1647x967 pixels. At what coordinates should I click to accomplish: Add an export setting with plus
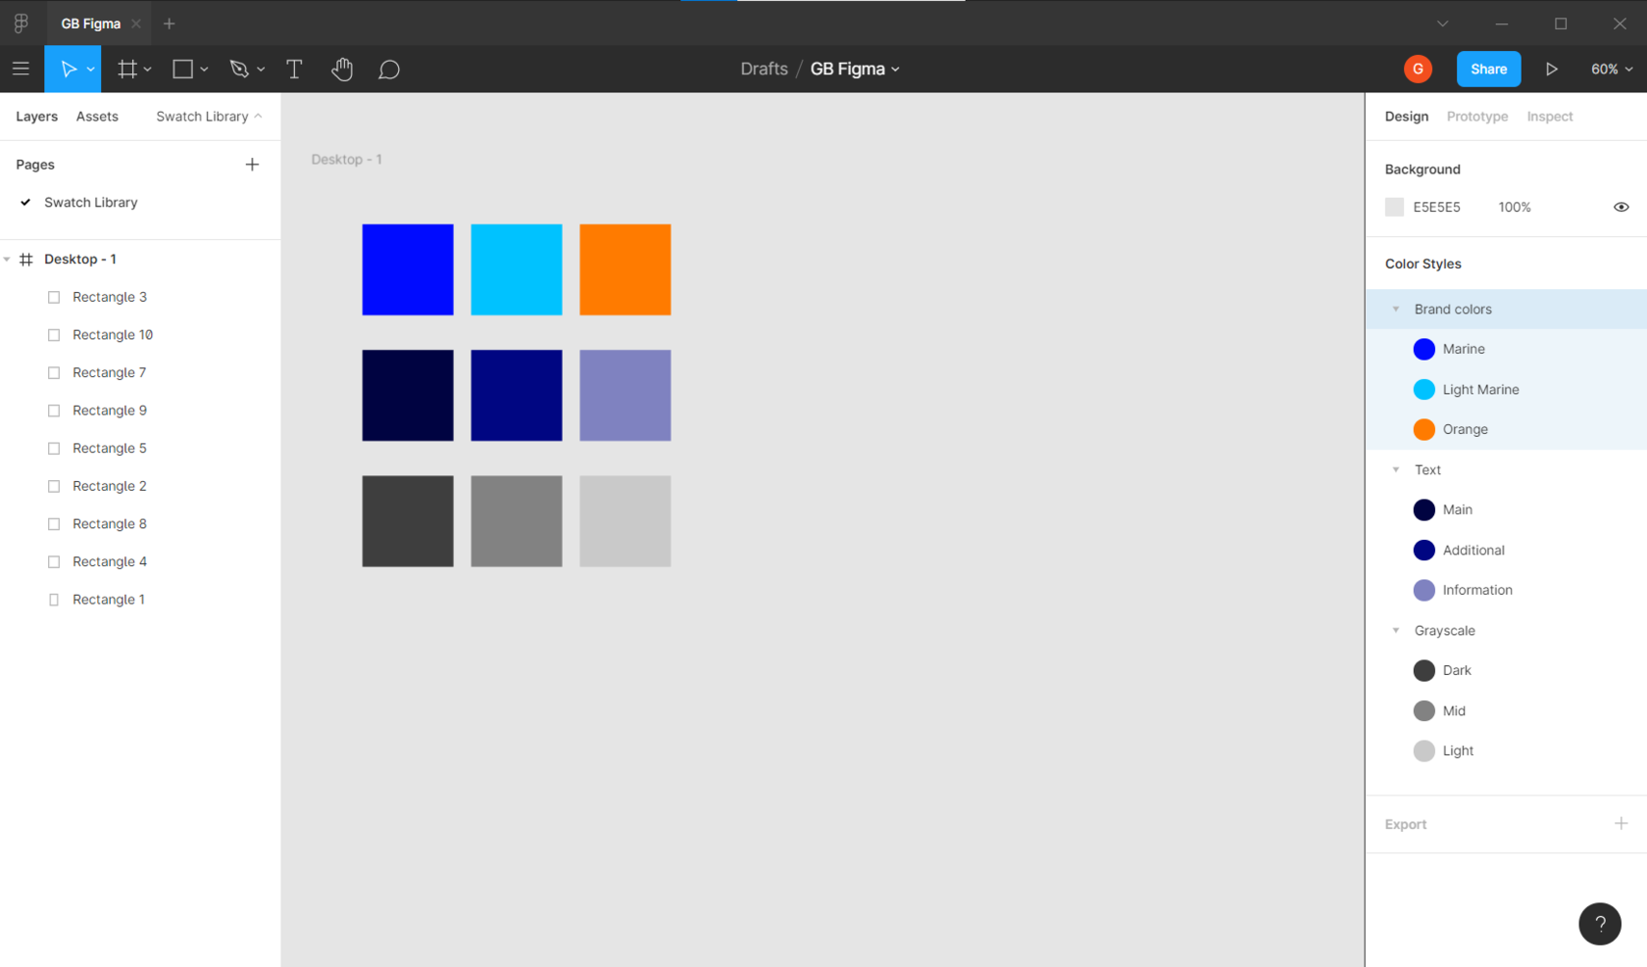click(x=1621, y=823)
